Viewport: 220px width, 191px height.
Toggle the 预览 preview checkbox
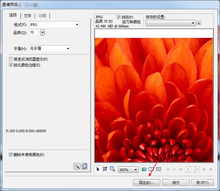click(119, 17)
